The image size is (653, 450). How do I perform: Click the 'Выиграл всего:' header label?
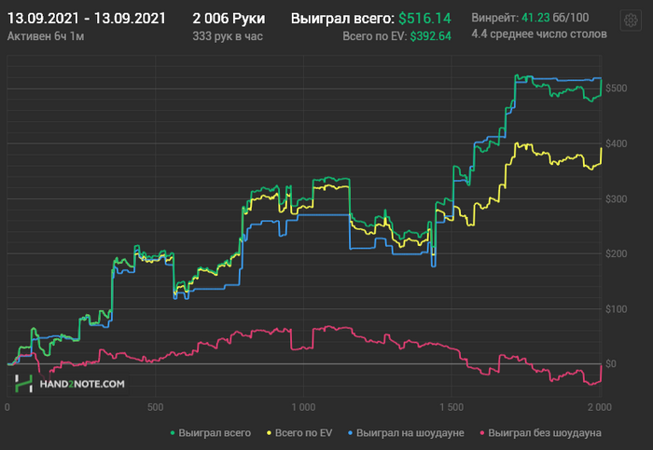[x=342, y=19]
